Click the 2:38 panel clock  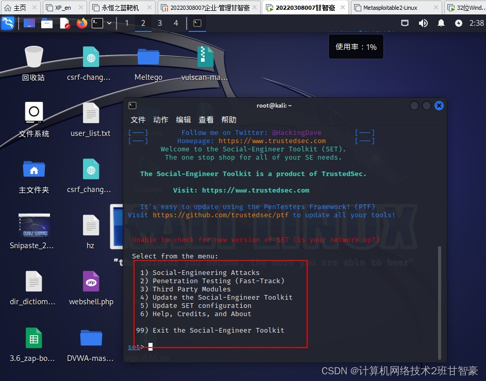coord(477,23)
